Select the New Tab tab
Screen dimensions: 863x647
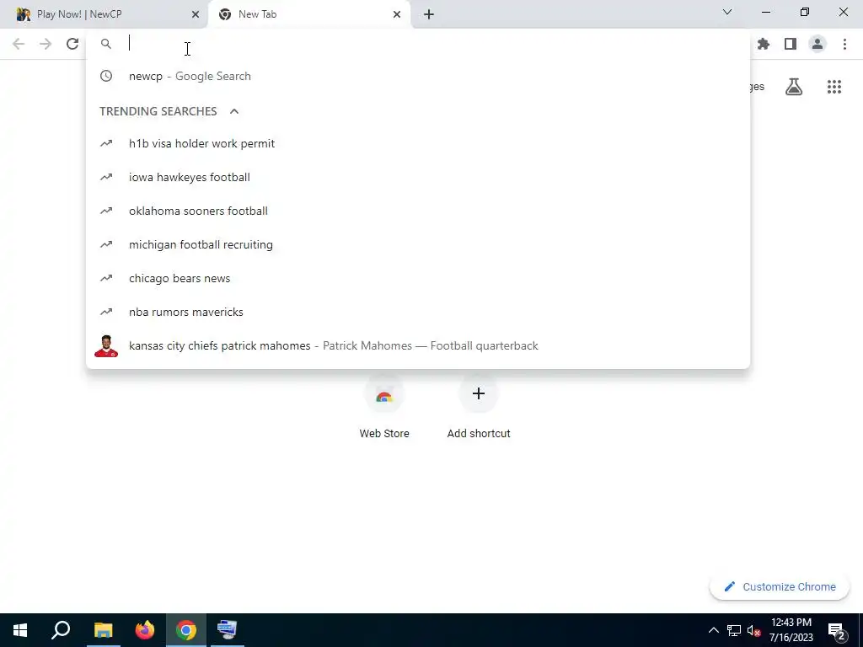click(308, 14)
